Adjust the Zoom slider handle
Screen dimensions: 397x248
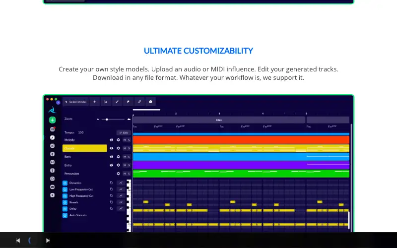(107, 119)
